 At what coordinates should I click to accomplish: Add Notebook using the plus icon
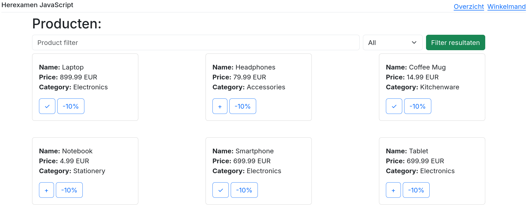click(x=46, y=190)
